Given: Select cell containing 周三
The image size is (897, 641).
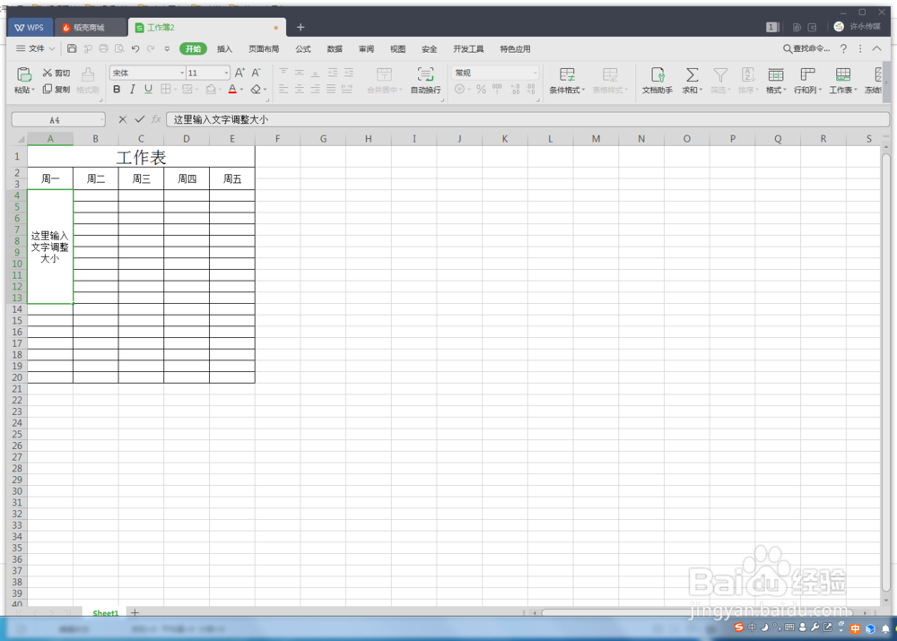Looking at the screenshot, I should [x=142, y=178].
